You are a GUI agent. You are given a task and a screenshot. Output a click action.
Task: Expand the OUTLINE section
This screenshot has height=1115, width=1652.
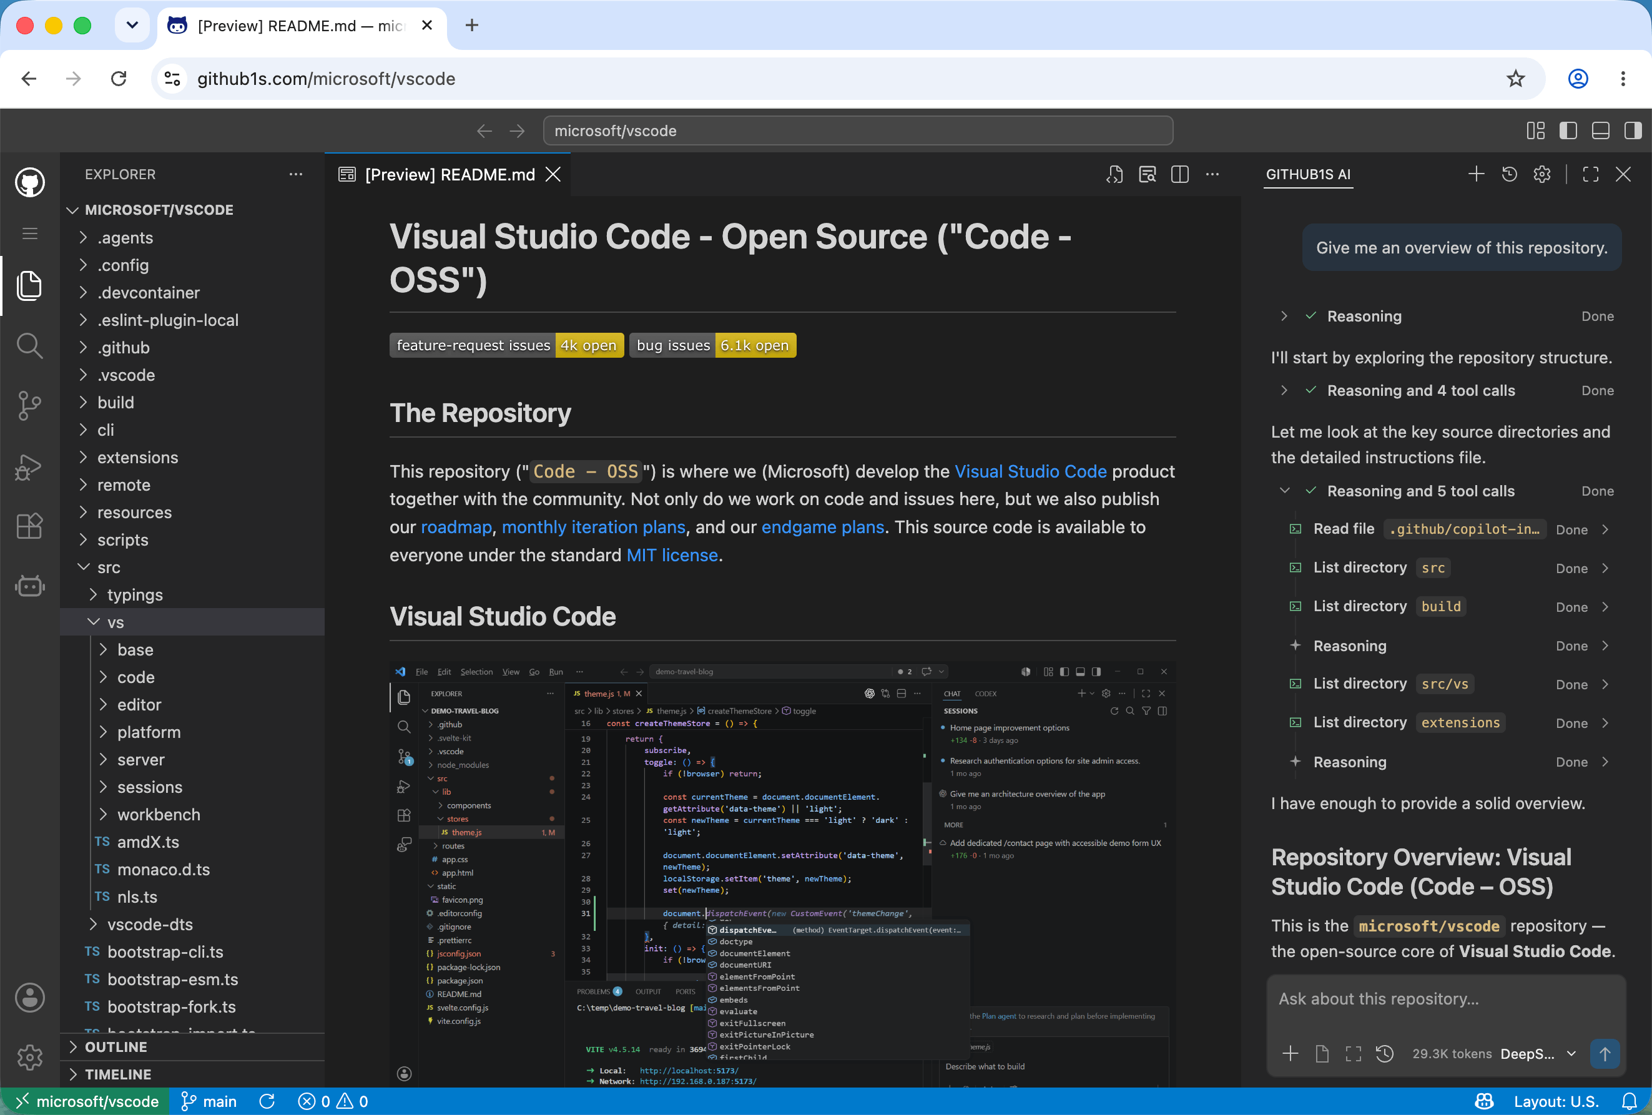click(x=192, y=1047)
